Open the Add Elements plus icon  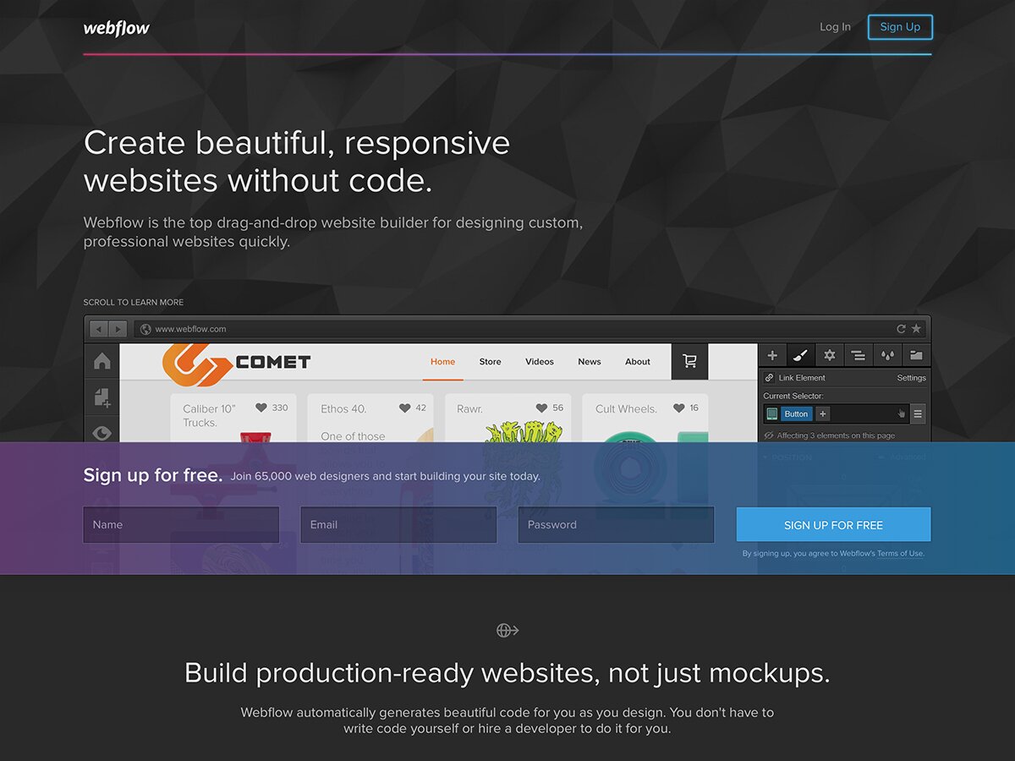pyautogui.click(x=772, y=355)
